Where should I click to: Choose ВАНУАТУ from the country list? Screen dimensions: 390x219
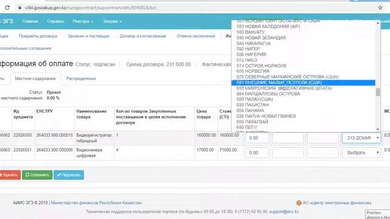303,32
